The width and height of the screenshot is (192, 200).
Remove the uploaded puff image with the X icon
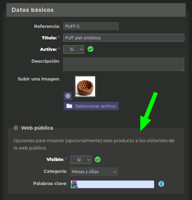pos(68,96)
